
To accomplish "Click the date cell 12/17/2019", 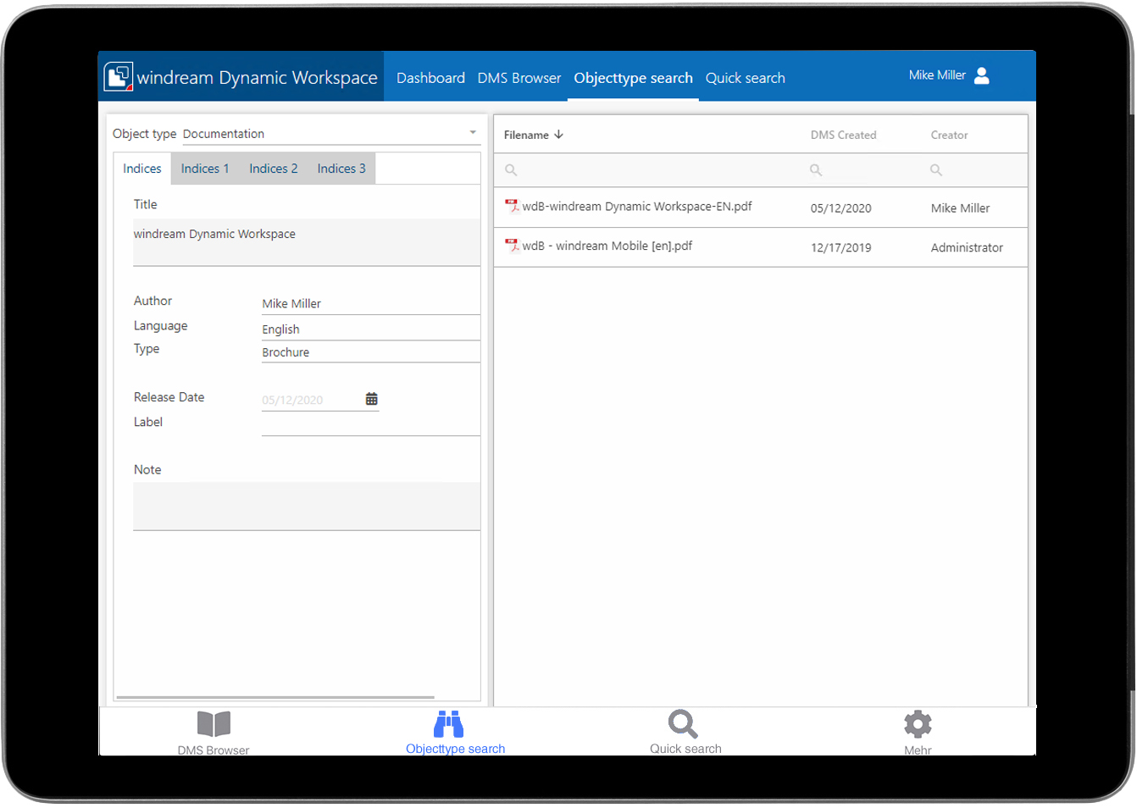I will pyautogui.click(x=840, y=248).
